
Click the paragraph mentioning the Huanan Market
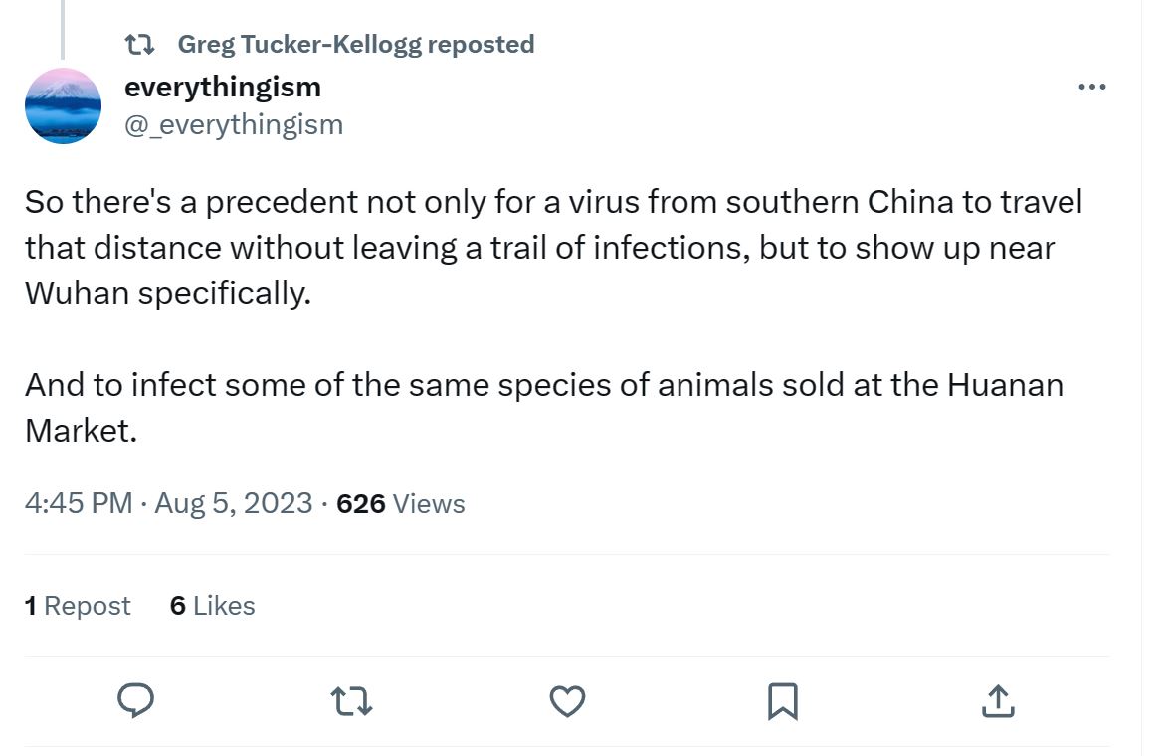(543, 384)
